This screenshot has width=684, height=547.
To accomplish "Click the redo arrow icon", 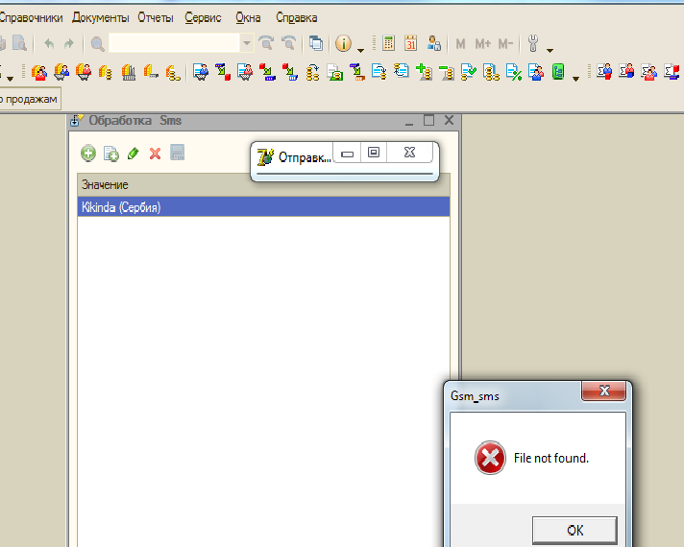I will (x=69, y=43).
